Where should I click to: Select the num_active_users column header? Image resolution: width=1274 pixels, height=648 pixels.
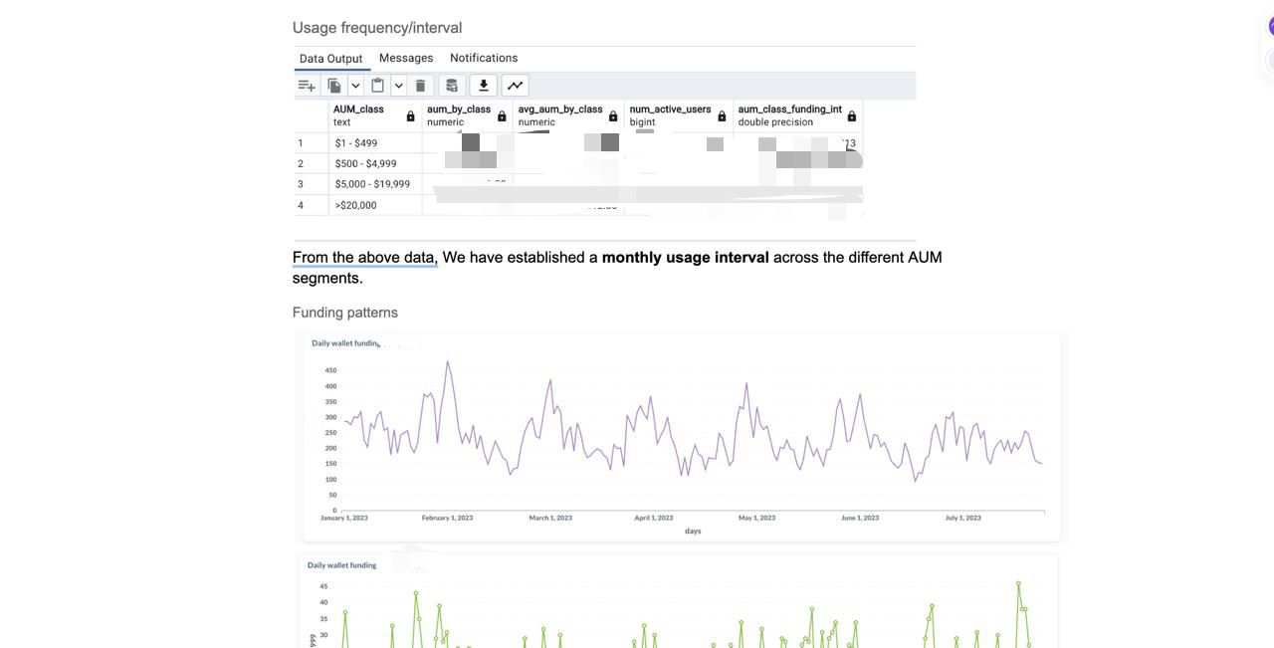click(679, 115)
